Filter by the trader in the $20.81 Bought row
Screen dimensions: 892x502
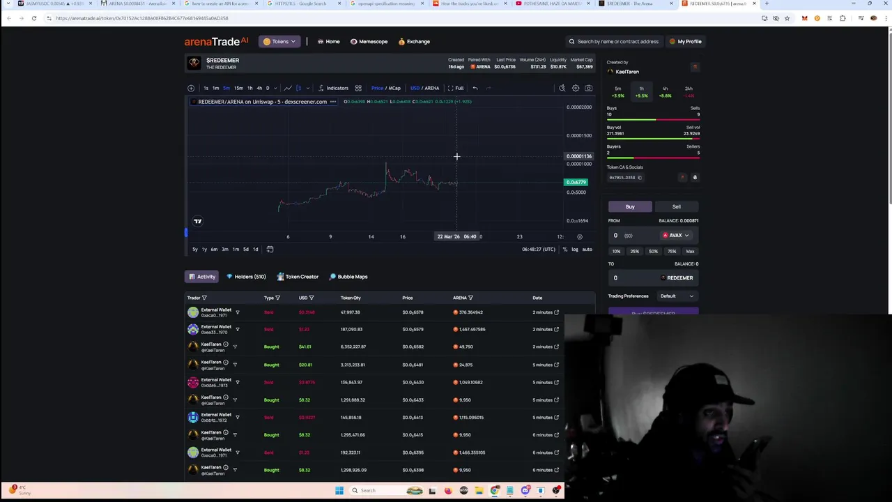tap(235, 365)
